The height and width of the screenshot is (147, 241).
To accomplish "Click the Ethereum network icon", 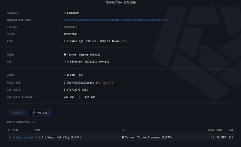I will pos(65,13).
